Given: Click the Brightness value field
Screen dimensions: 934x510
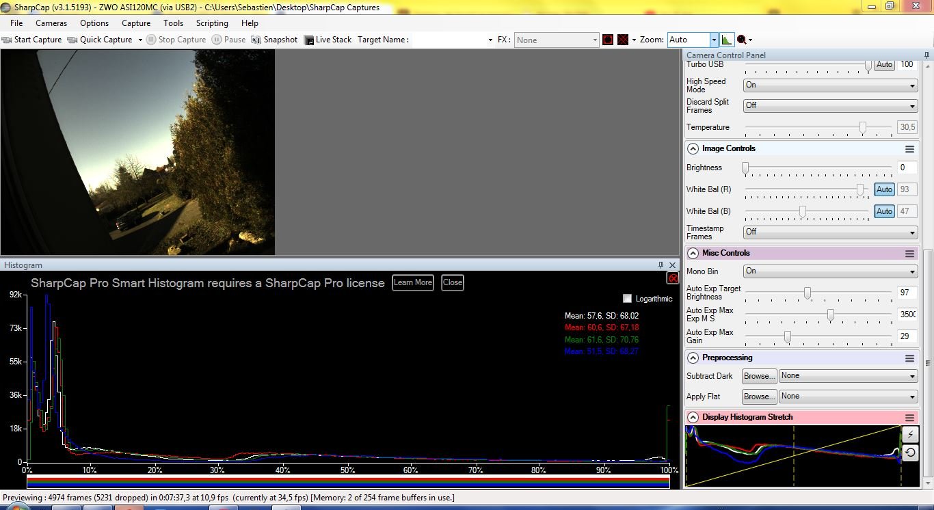Looking at the screenshot, I should [x=907, y=167].
